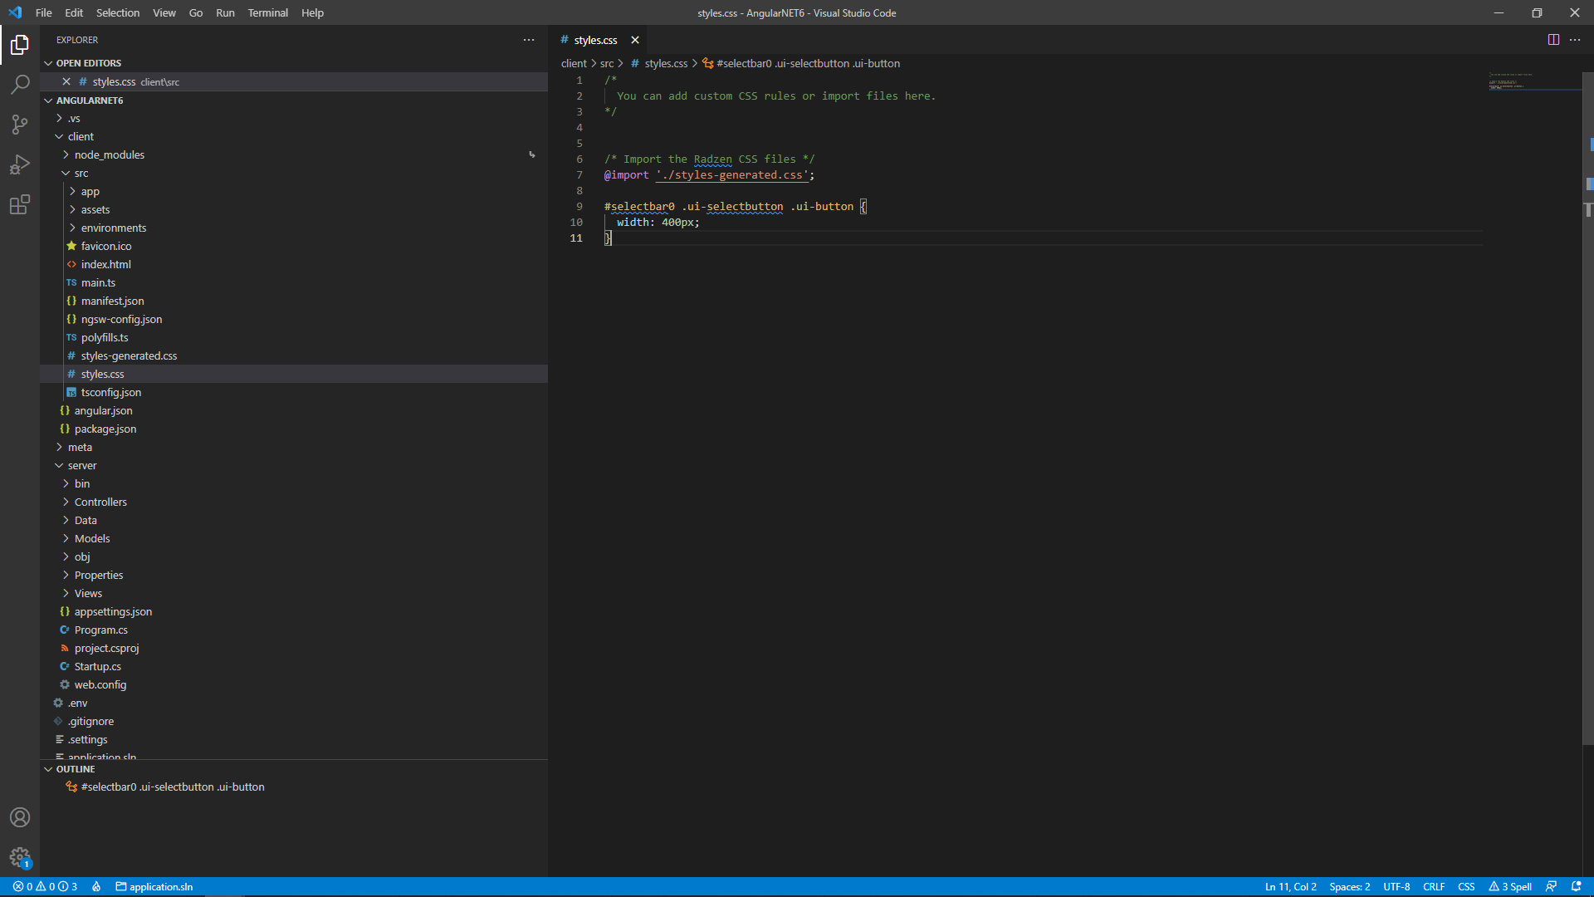Screen dimensions: 1594x897
Task: Place cursor on line 10 width property
Action: point(633,223)
